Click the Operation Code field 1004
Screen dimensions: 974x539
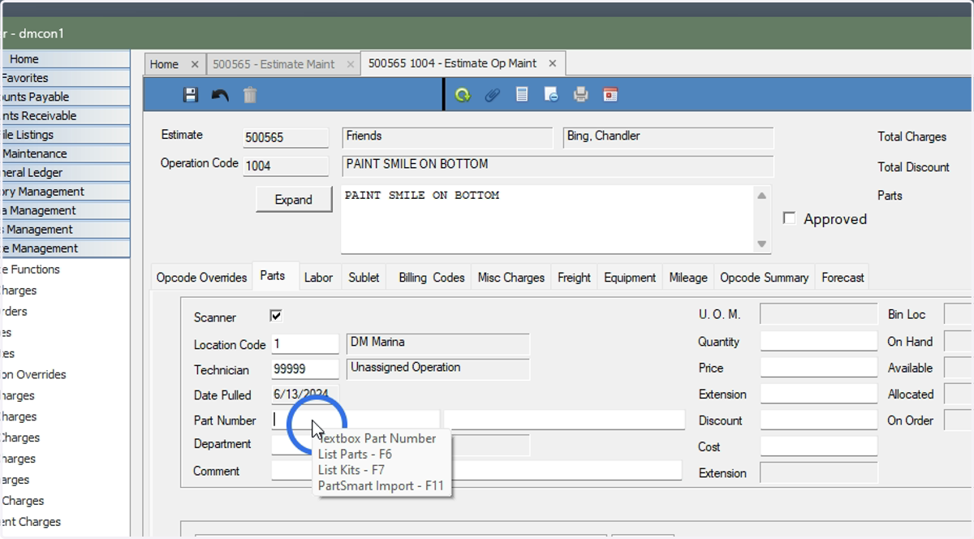286,166
